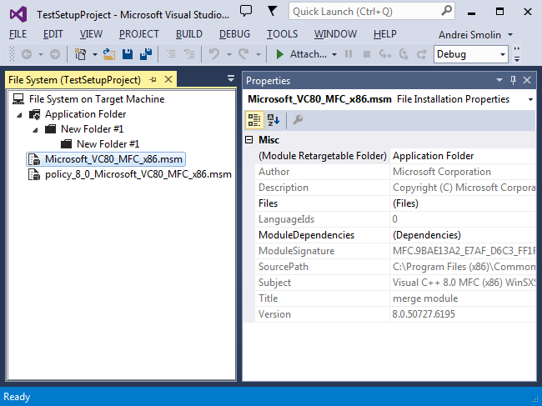Viewport: 542px width, 406px height.
Task: Open the DEBUG menu
Action: coord(234,34)
